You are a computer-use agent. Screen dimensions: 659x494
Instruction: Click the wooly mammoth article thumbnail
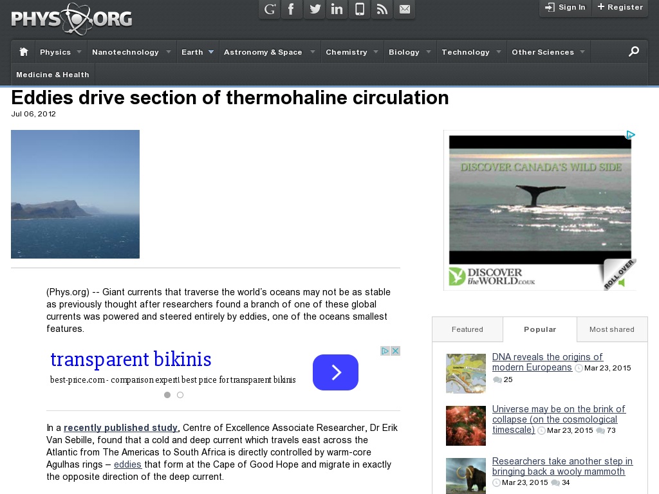point(465,476)
